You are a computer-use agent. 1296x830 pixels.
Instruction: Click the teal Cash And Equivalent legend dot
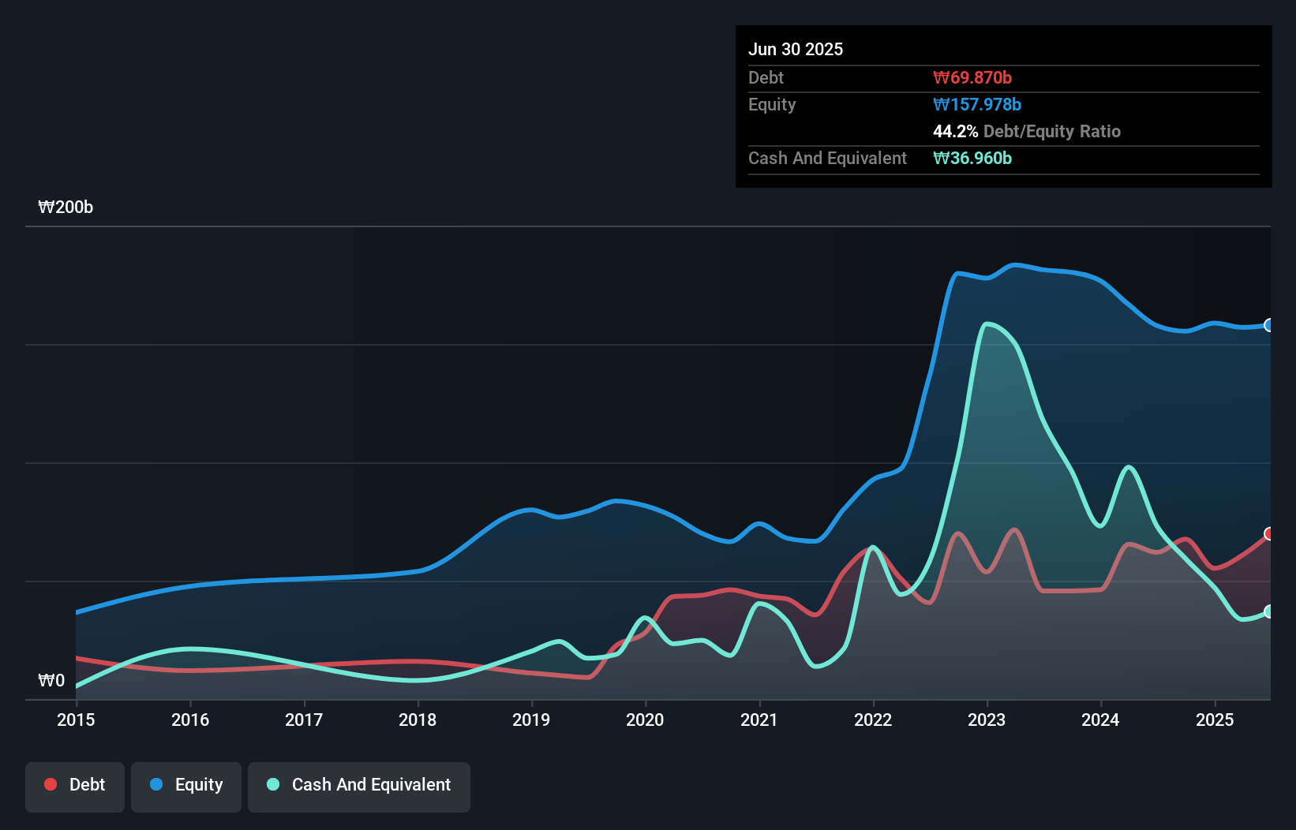(x=272, y=784)
